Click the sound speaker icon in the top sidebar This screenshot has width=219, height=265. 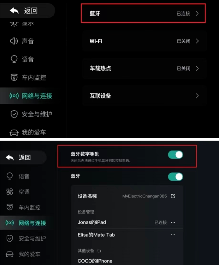14,41
